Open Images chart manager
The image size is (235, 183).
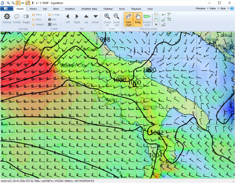(x=38, y=24)
